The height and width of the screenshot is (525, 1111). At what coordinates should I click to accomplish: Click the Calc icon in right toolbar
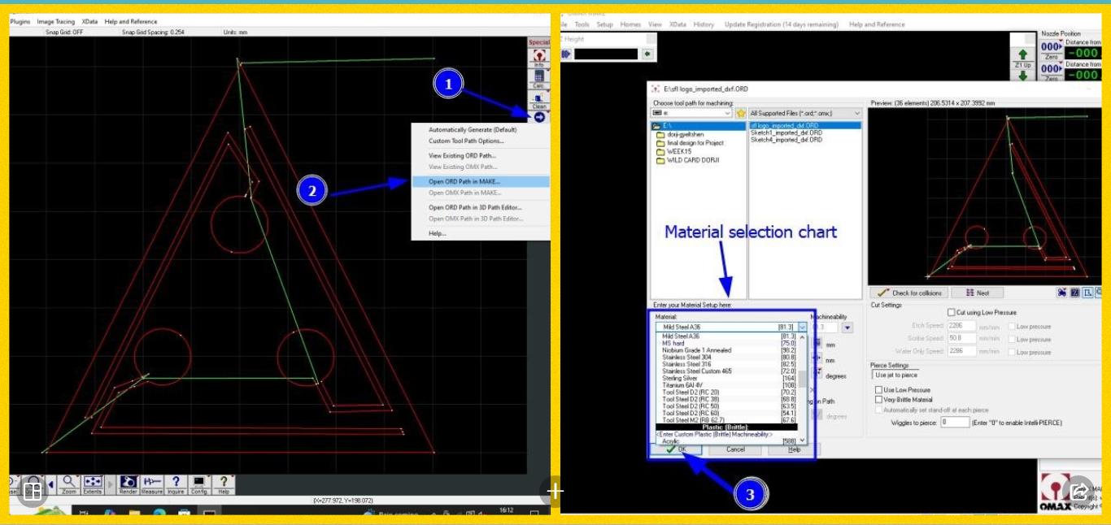coord(538,79)
